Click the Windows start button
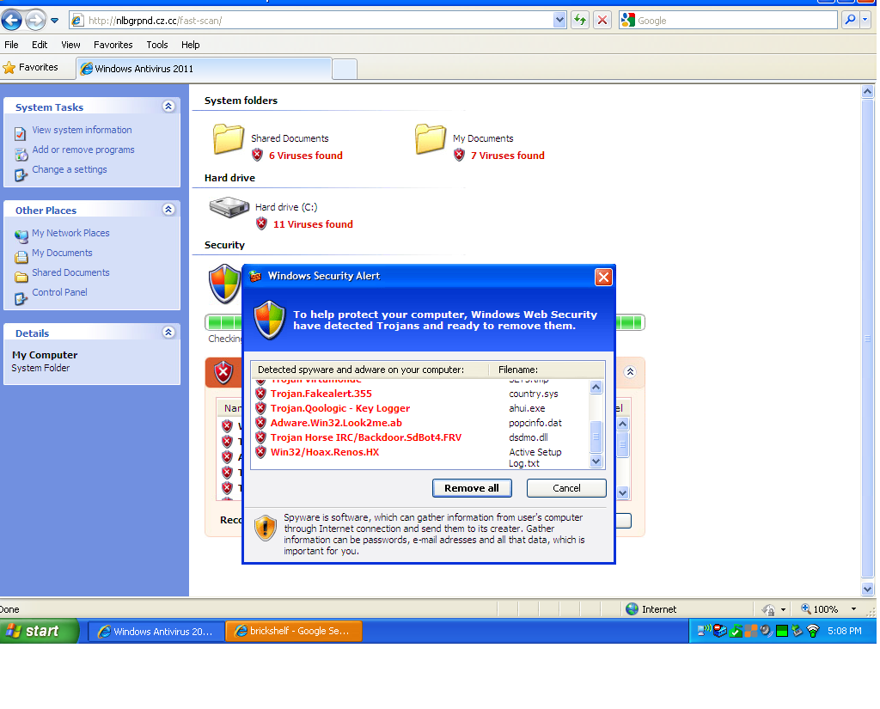Viewport: 880px width, 709px height. coord(40,631)
